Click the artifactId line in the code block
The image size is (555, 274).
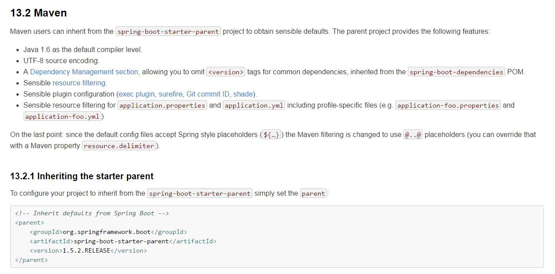click(x=123, y=241)
